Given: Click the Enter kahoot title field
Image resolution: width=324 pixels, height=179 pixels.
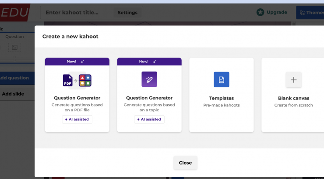Looking at the screenshot, I should pyautogui.click(x=78, y=13).
